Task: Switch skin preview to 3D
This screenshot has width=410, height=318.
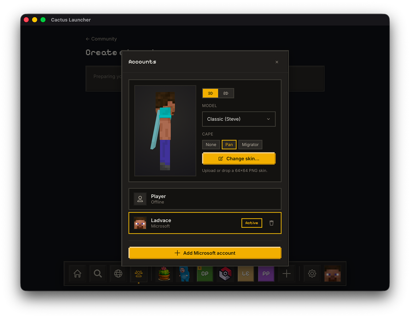Action: click(211, 93)
